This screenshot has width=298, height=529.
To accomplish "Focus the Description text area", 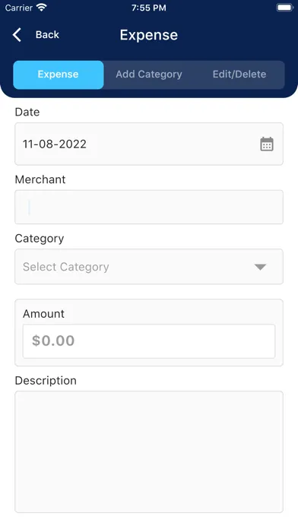I will (x=149, y=451).
